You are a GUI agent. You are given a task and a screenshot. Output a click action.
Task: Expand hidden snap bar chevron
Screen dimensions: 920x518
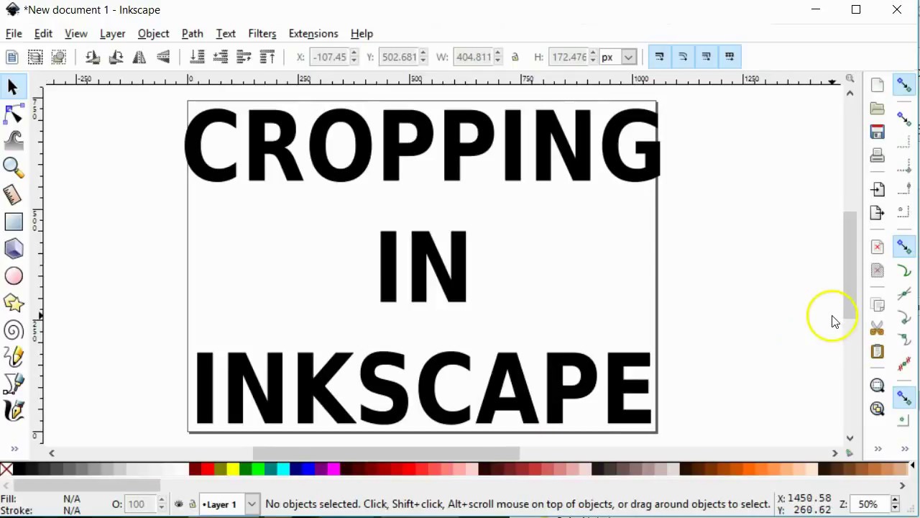coord(904,449)
